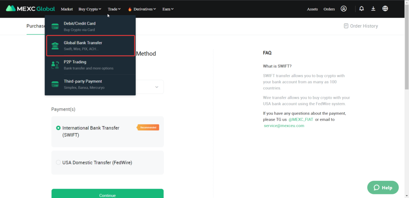Click the download app icon
Viewport: 409px width, 198px height.
[373, 9]
